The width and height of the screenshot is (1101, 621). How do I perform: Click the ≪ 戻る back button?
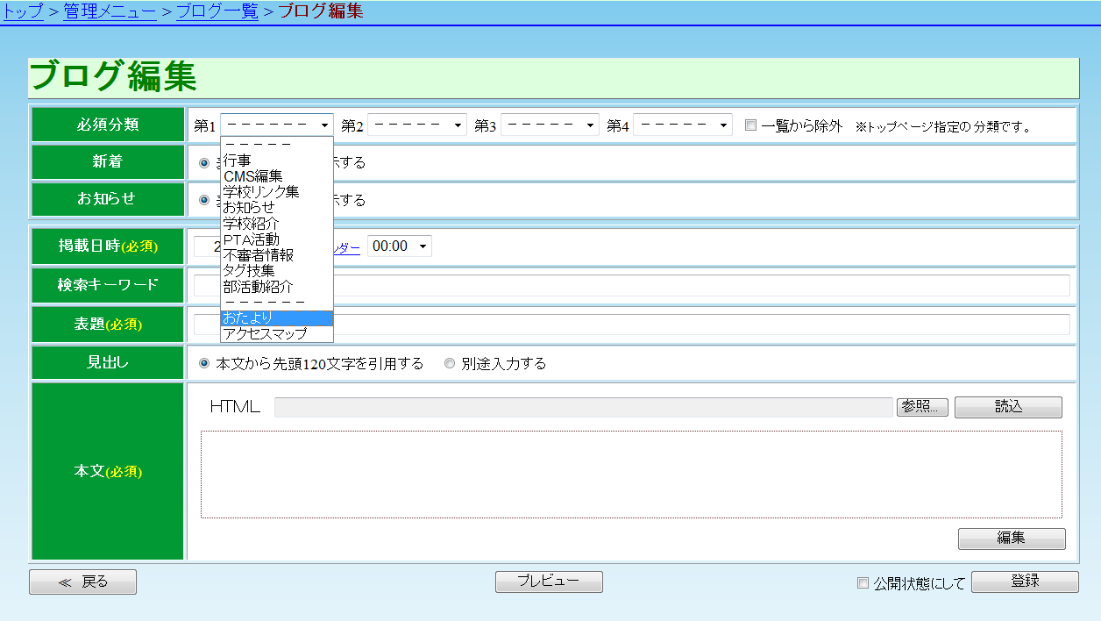[x=82, y=582]
